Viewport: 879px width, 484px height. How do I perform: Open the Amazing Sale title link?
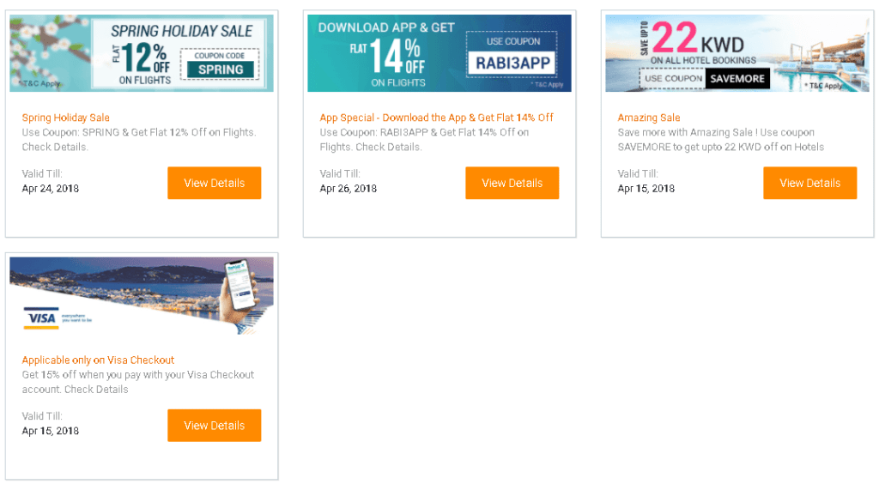pos(649,118)
